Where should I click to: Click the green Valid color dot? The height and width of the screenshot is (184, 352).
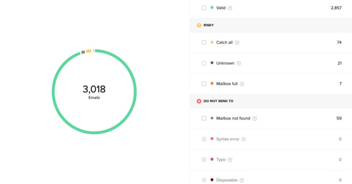[x=212, y=8]
